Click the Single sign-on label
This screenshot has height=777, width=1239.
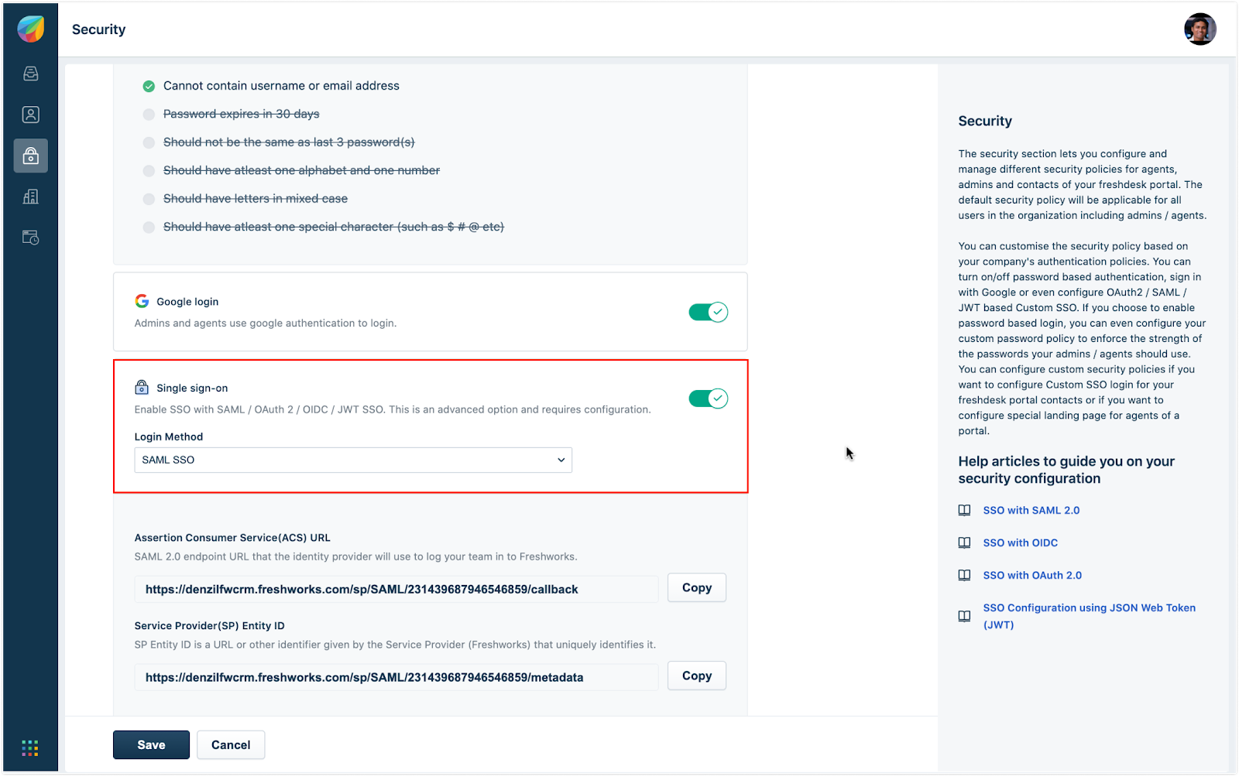[x=192, y=388]
